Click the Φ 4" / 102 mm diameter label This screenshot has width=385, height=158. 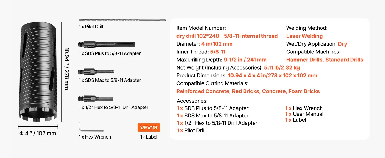(38, 133)
